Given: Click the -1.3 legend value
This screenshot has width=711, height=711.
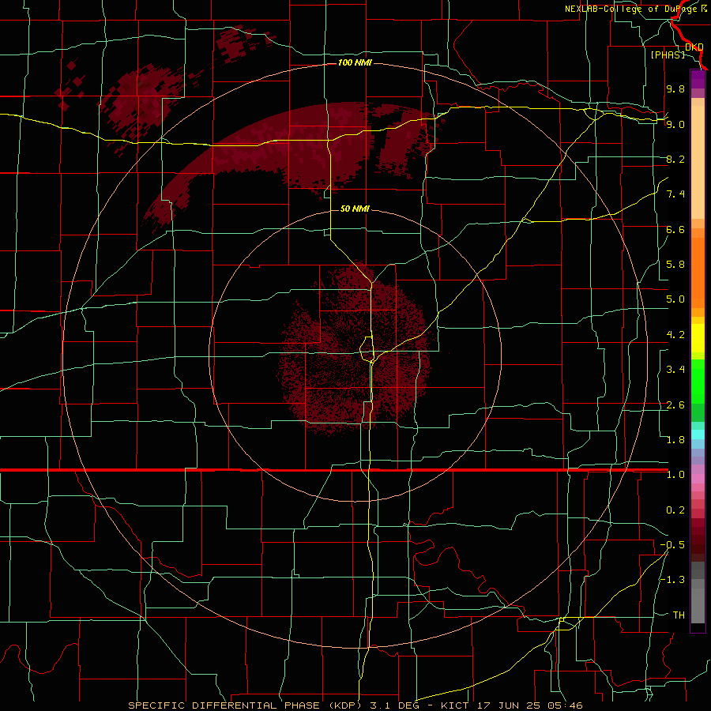Looking at the screenshot, I should pyautogui.click(x=672, y=580).
